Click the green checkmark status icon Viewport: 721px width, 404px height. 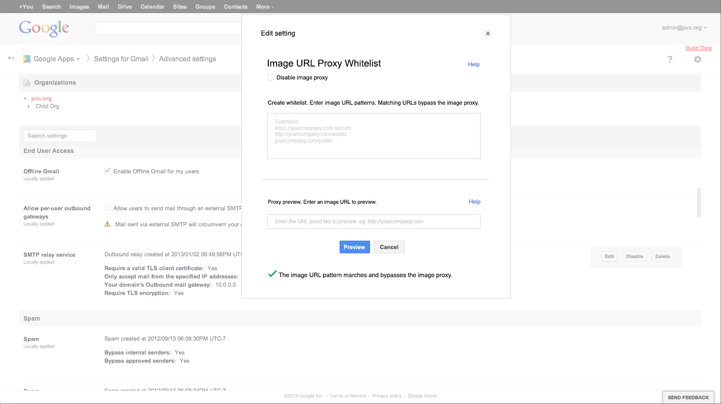point(272,274)
